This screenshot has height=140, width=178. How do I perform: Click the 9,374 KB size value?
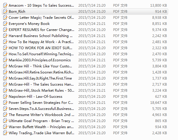(160, 30)
